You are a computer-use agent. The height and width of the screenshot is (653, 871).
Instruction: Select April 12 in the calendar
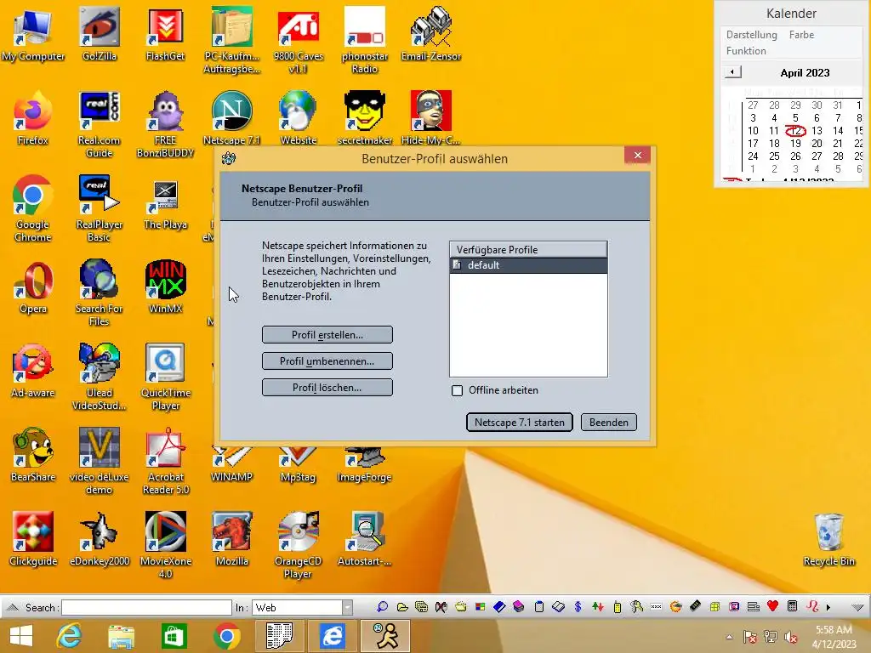coord(795,130)
